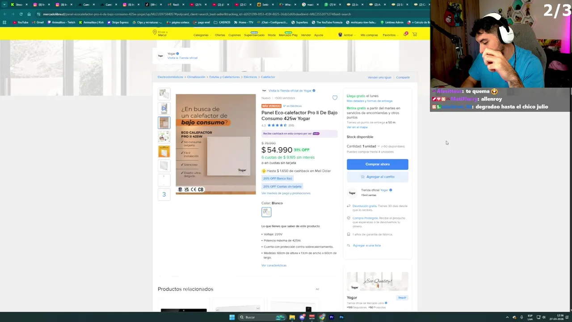Click the Comprar ahora button
The image size is (572, 322).
(378, 164)
